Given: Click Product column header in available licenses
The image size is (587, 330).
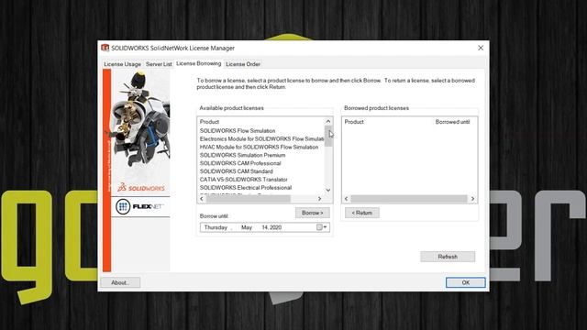Looking at the screenshot, I should (210, 122).
